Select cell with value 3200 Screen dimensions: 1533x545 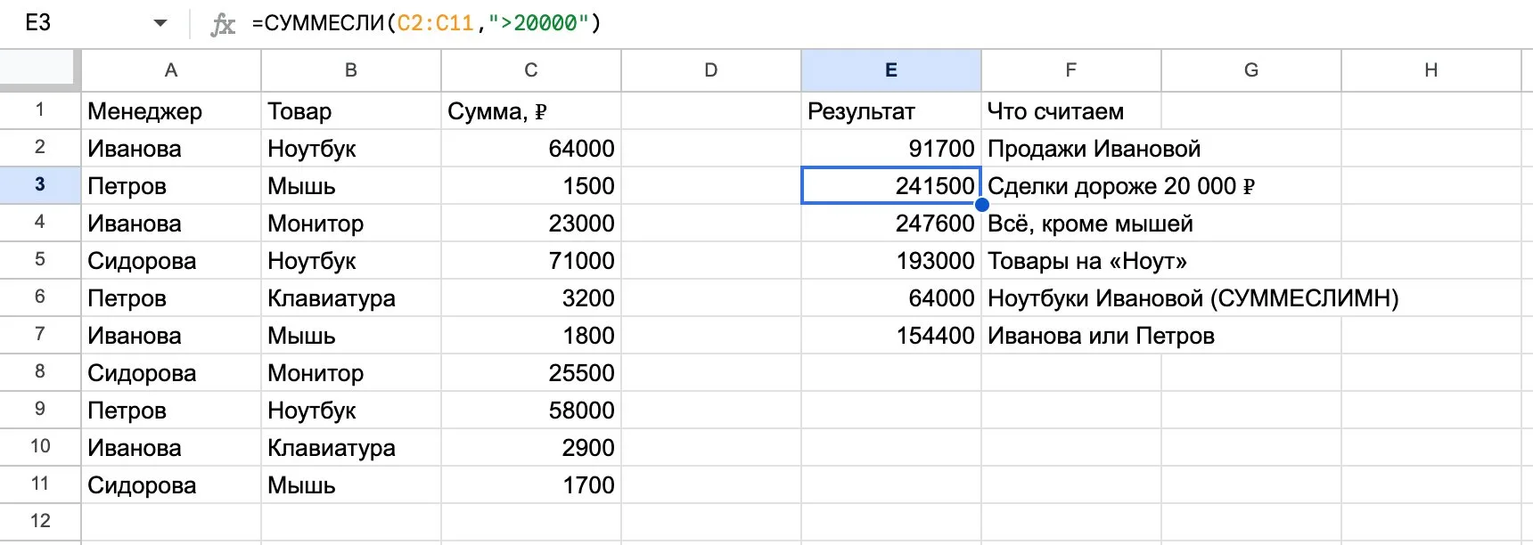[531, 298]
